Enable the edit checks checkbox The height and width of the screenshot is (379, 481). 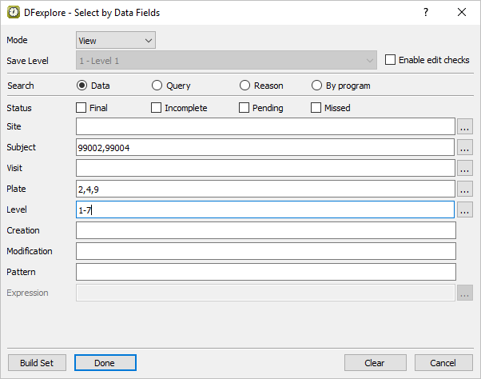click(391, 60)
